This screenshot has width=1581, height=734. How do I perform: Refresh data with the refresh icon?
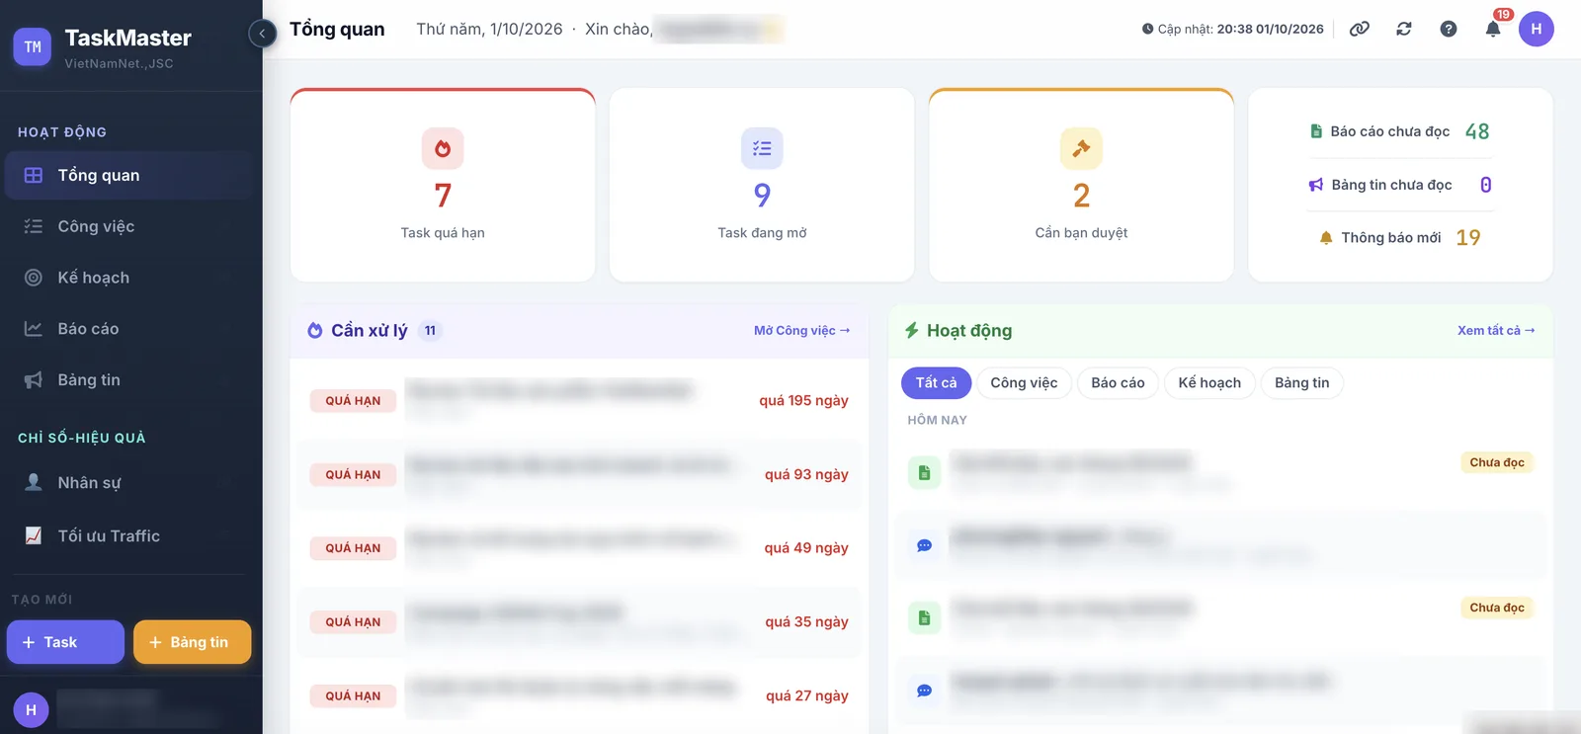click(1404, 29)
